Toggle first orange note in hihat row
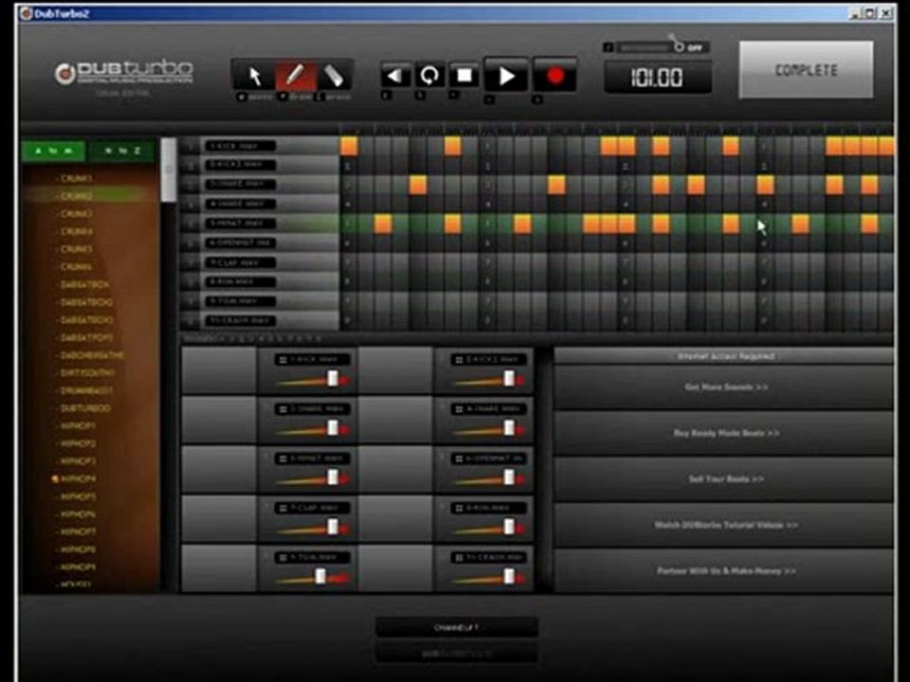Screen dimensions: 910x682 [383, 224]
